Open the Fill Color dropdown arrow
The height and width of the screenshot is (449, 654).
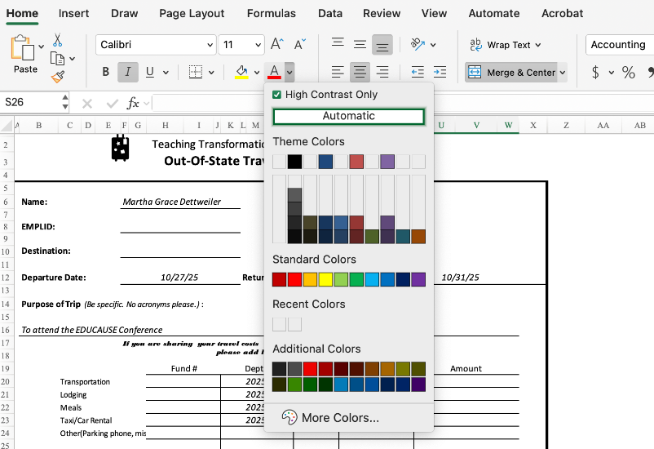click(257, 73)
